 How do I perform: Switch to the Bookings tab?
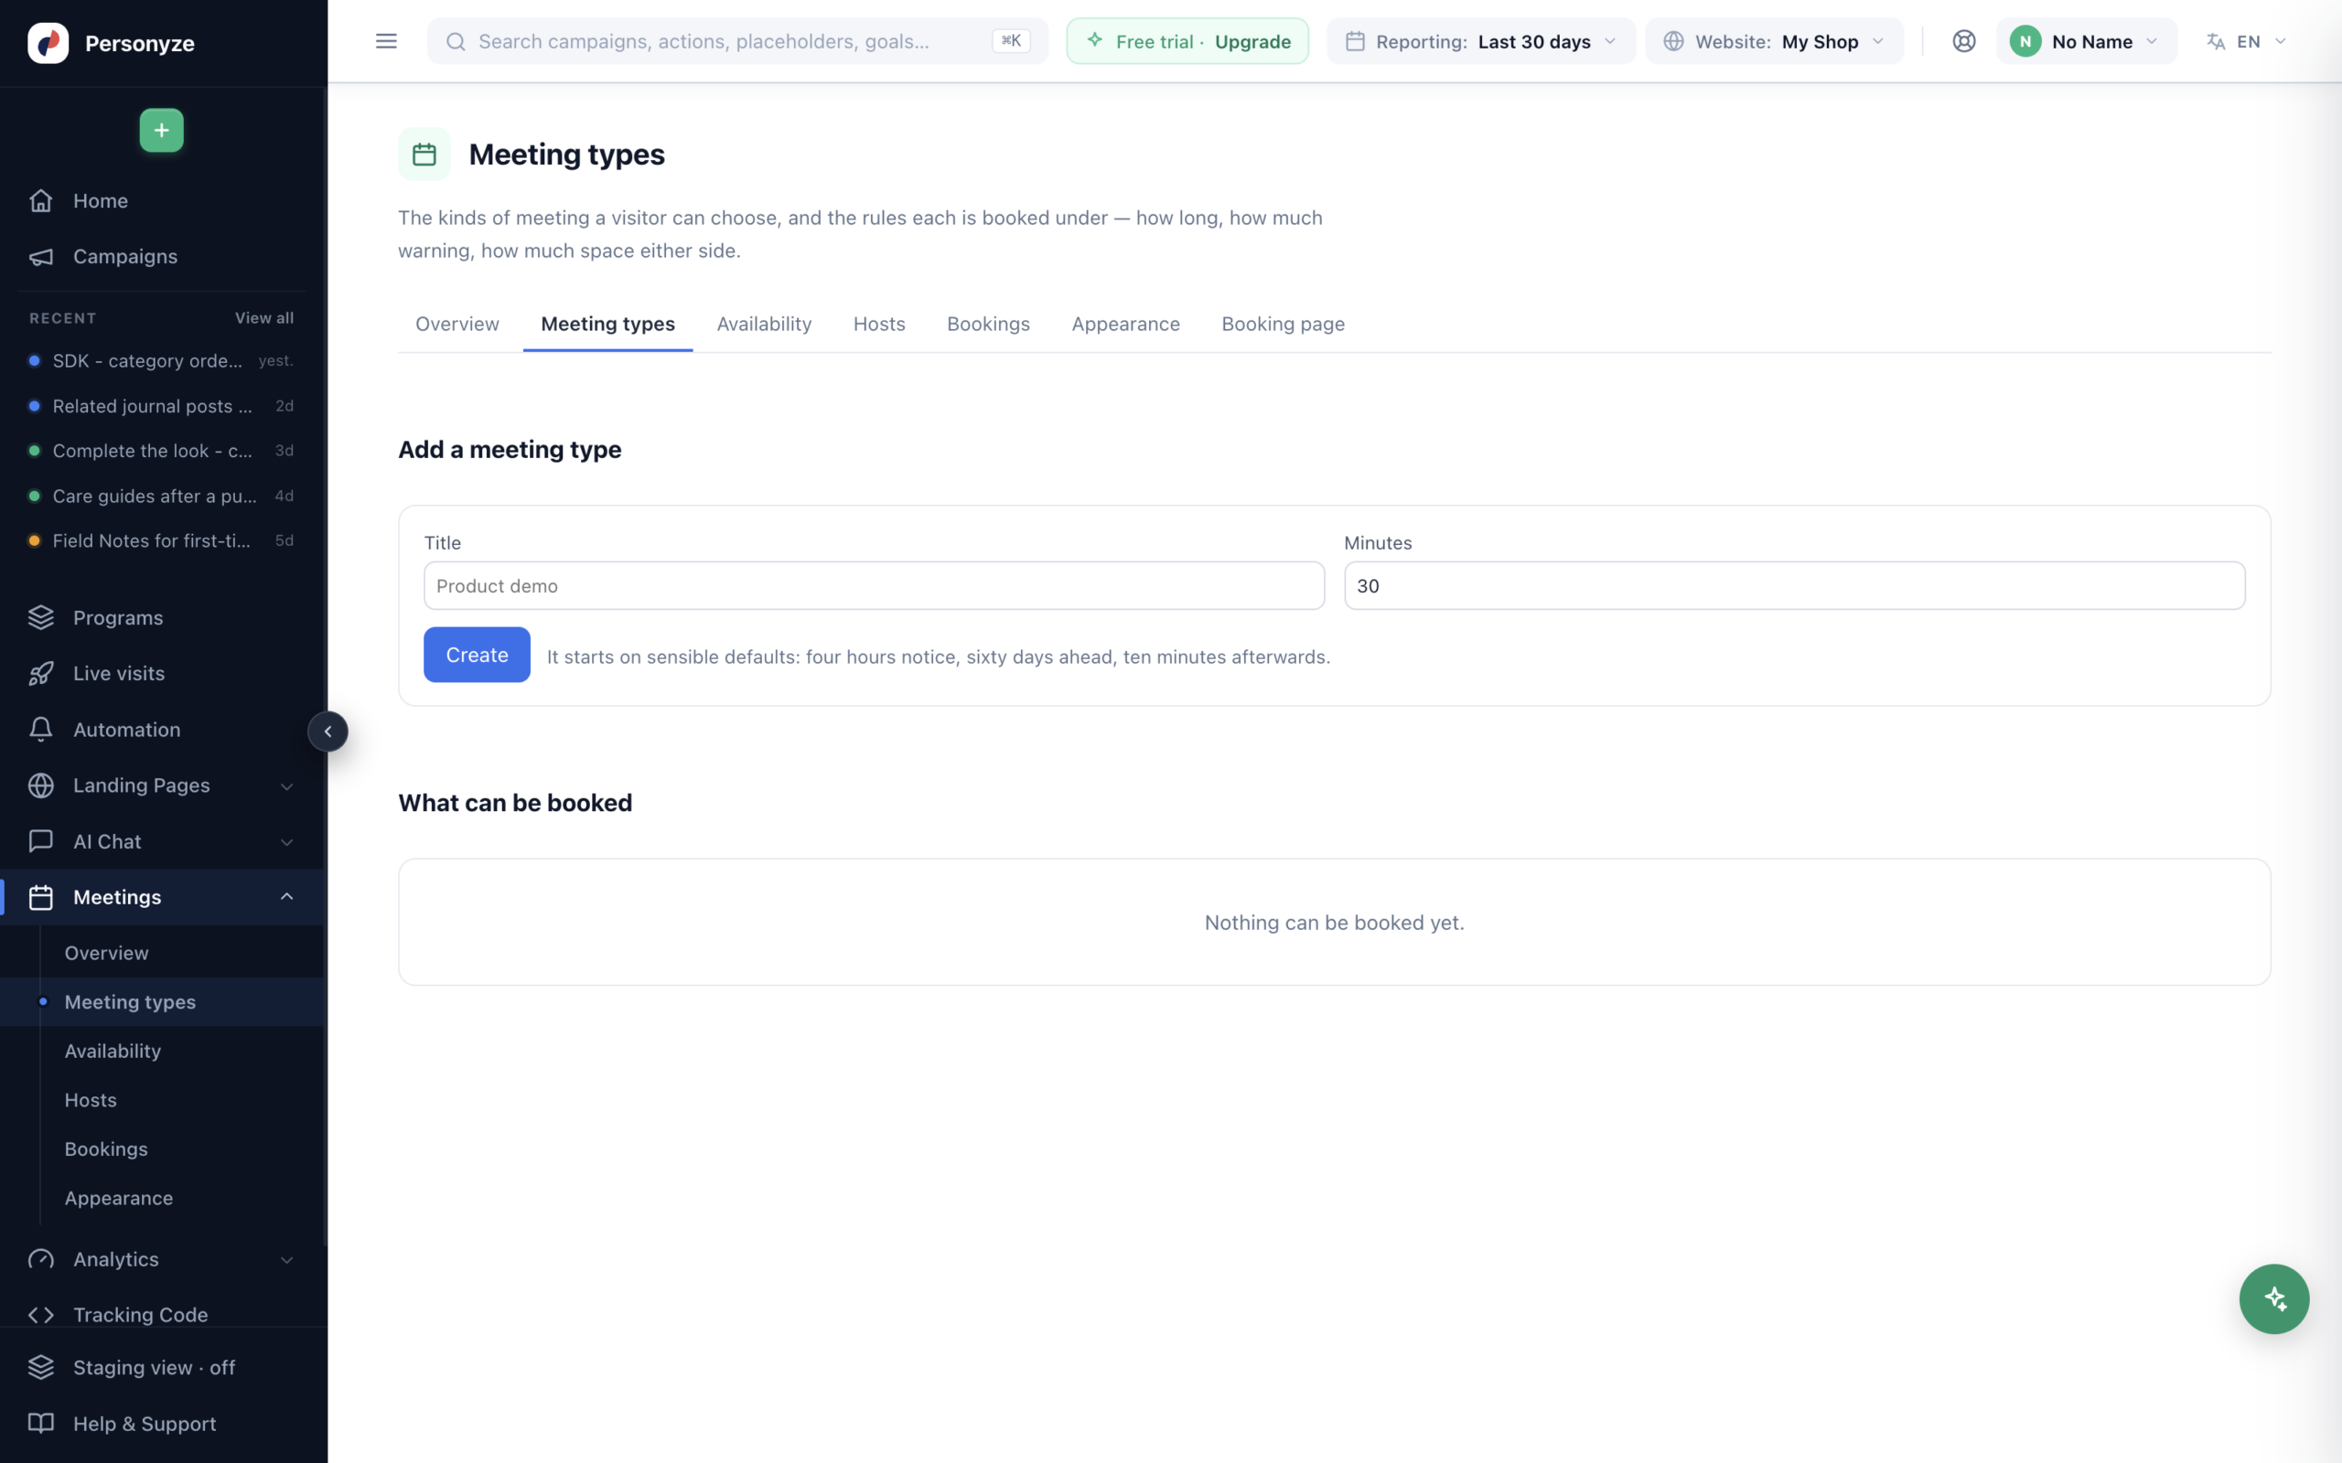tap(988, 324)
